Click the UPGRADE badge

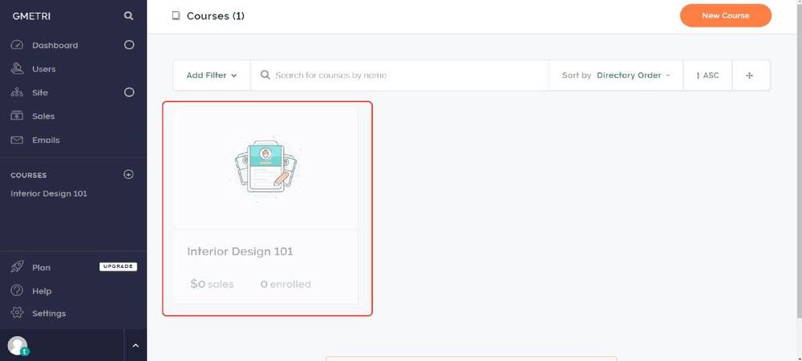coord(118,266)
